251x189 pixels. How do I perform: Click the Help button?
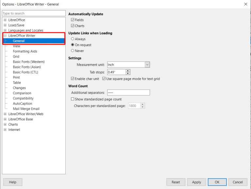coord(13,182)
